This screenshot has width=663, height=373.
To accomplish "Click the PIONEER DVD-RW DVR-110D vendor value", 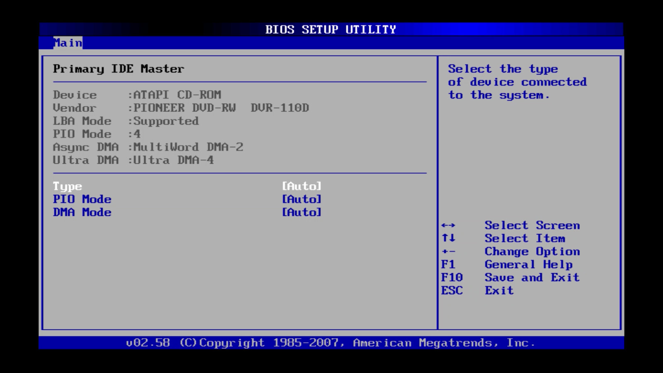I will [x=221, y=108].
